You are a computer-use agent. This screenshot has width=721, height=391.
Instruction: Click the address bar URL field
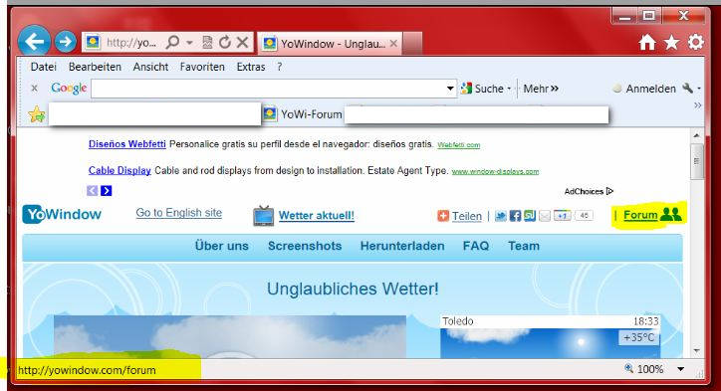pos(131,43)
